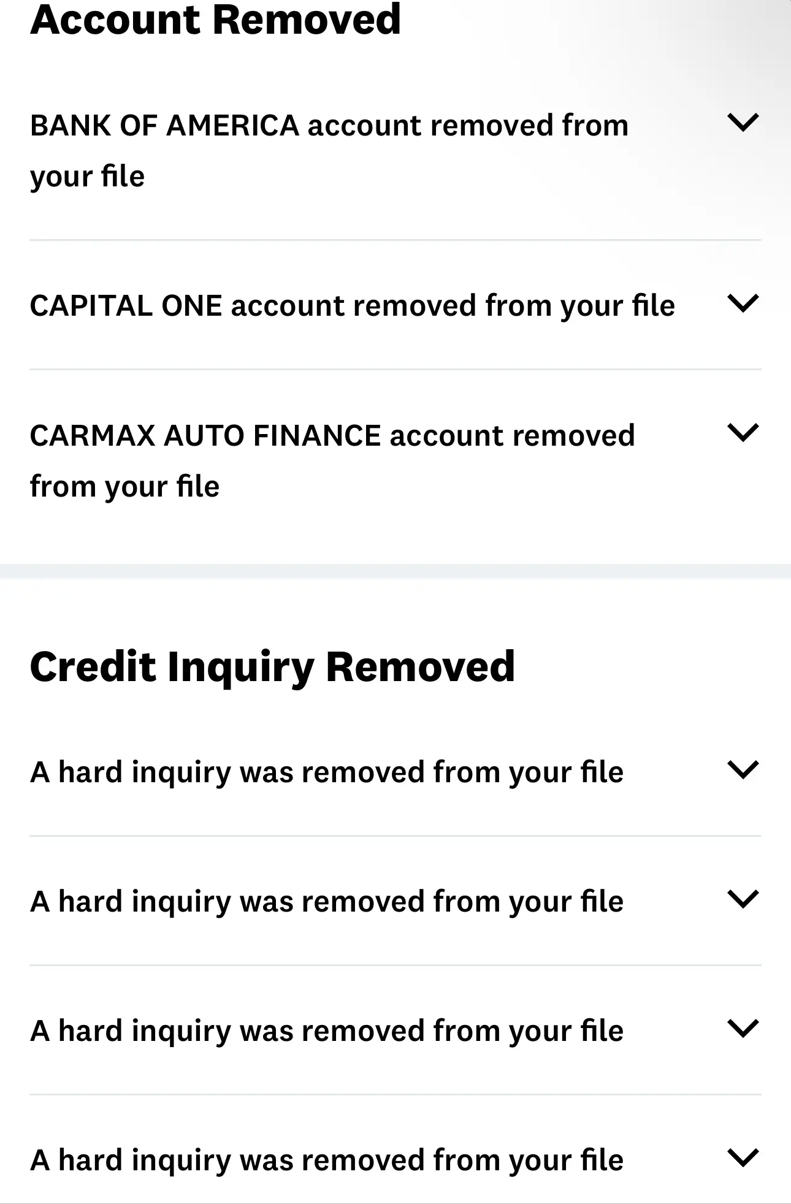
Task: Expand the BANK OF AMERICA chevron arrow
Action: pyautogui.click(x=743, y=123)
